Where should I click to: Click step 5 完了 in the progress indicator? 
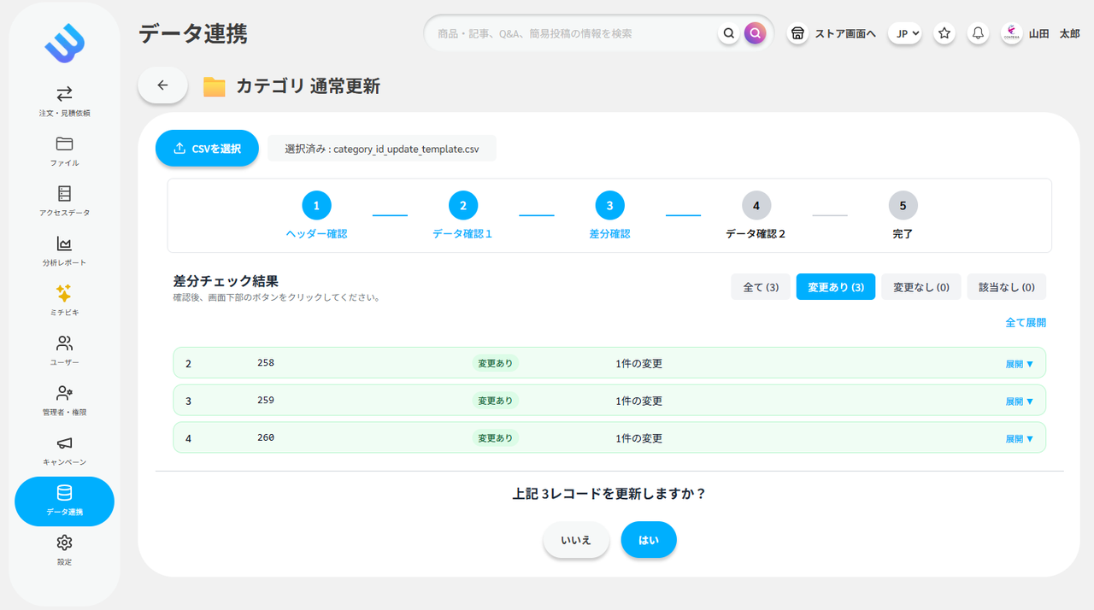pos(903,205)
